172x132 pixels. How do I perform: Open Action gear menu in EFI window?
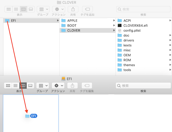pyautogui.click(x=58, y=86)
